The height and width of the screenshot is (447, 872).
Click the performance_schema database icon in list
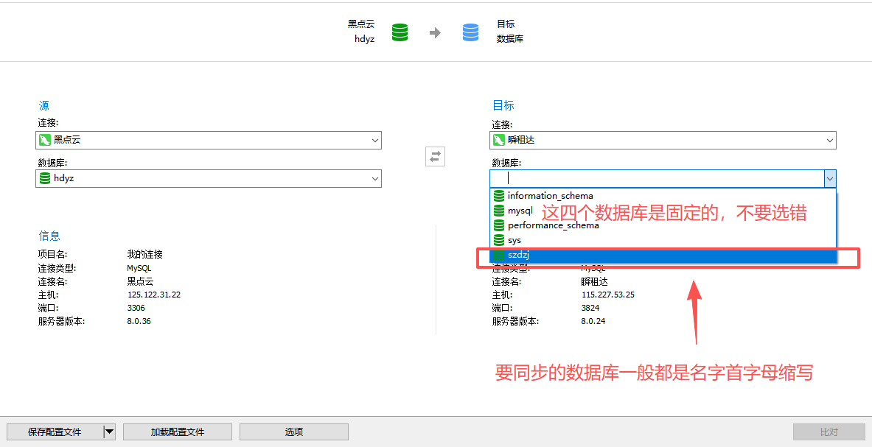(x=499, y=225)
